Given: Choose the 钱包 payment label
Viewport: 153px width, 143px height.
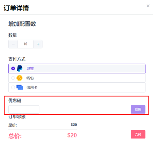Looking at the screenshot, I should click(30, 78).
